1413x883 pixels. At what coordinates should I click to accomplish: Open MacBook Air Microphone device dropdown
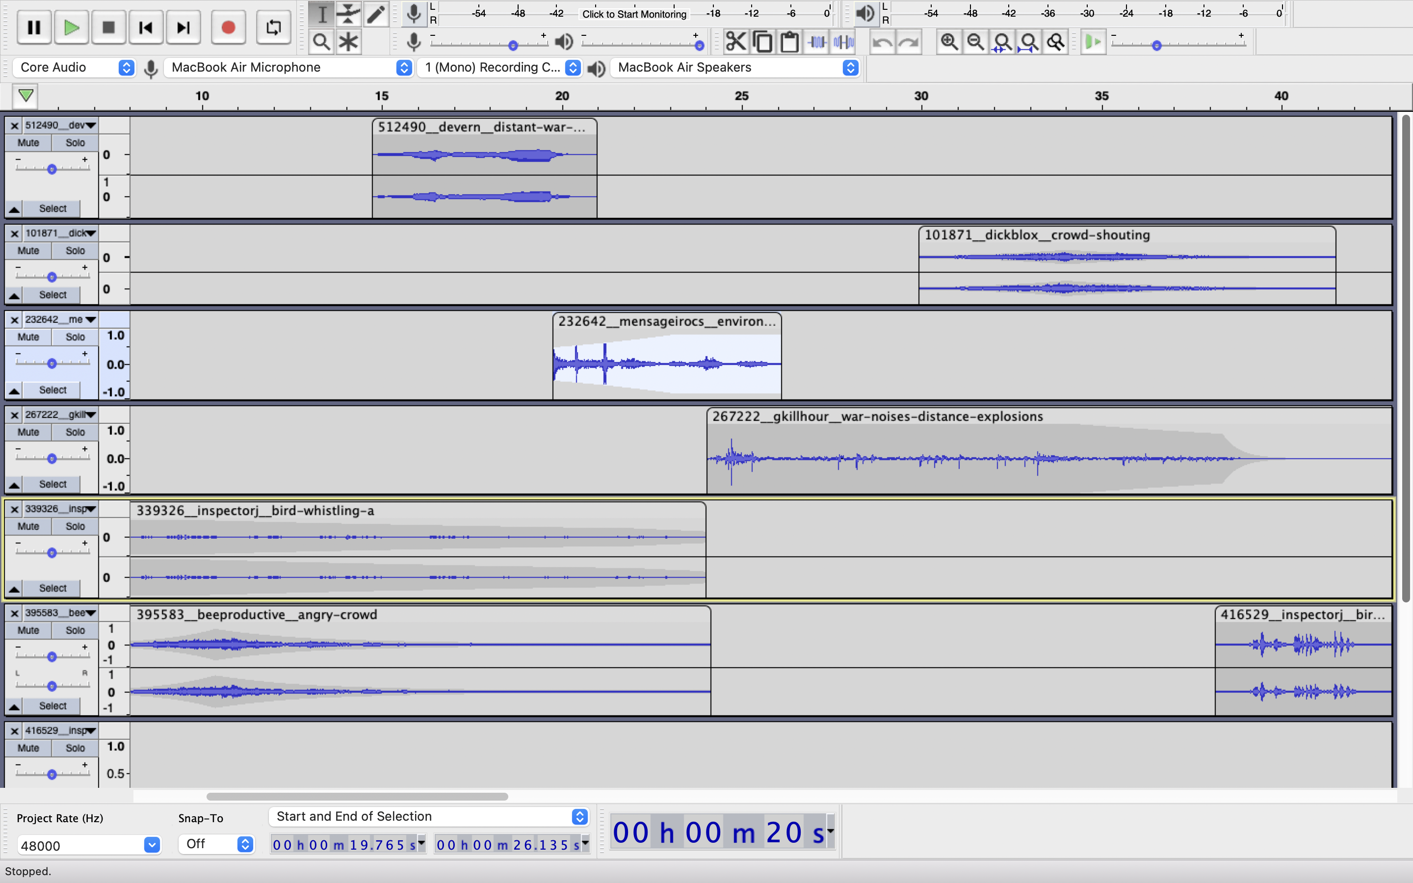289,68
